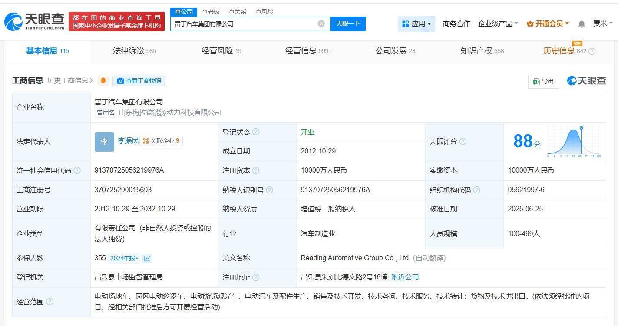618x326 pixels.
Task: Click the help icon next to 历史信息 842
Action: 592,51
